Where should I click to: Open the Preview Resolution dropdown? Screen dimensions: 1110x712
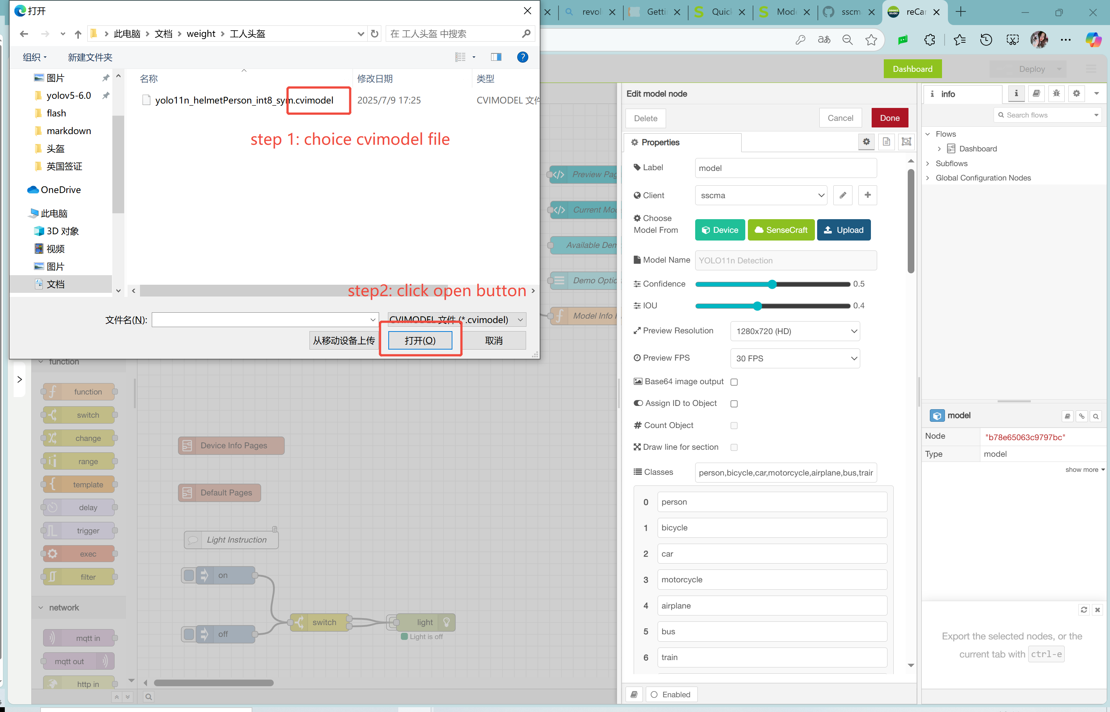click(795, 331)
